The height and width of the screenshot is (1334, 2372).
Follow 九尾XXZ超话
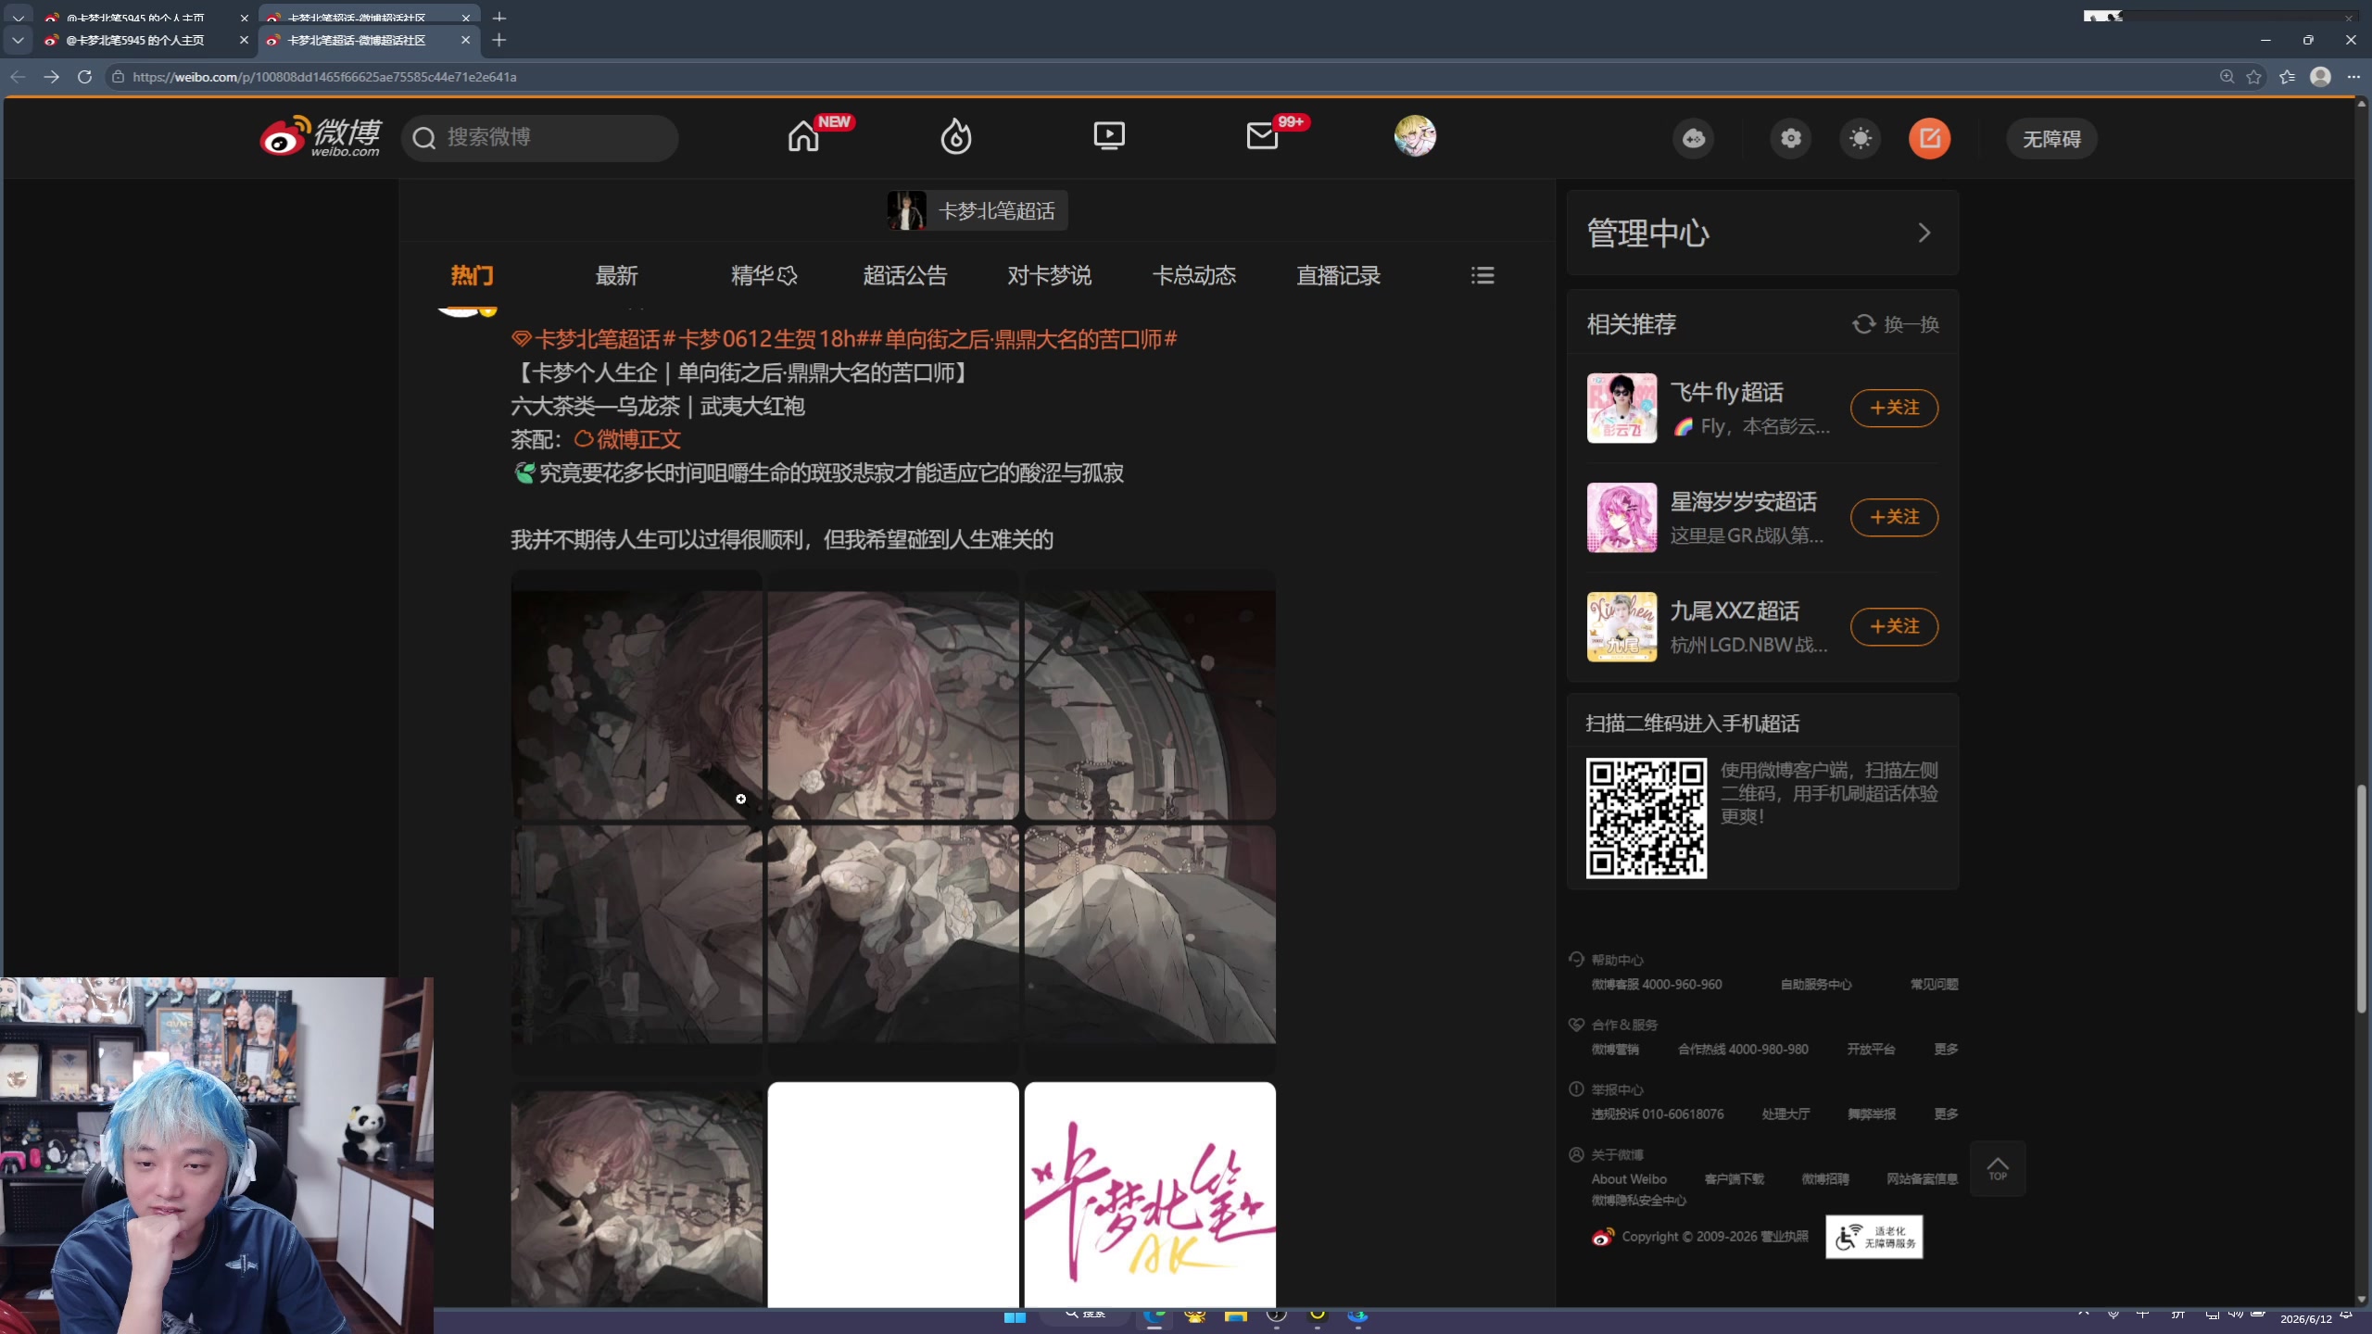tap(1894, 626)
